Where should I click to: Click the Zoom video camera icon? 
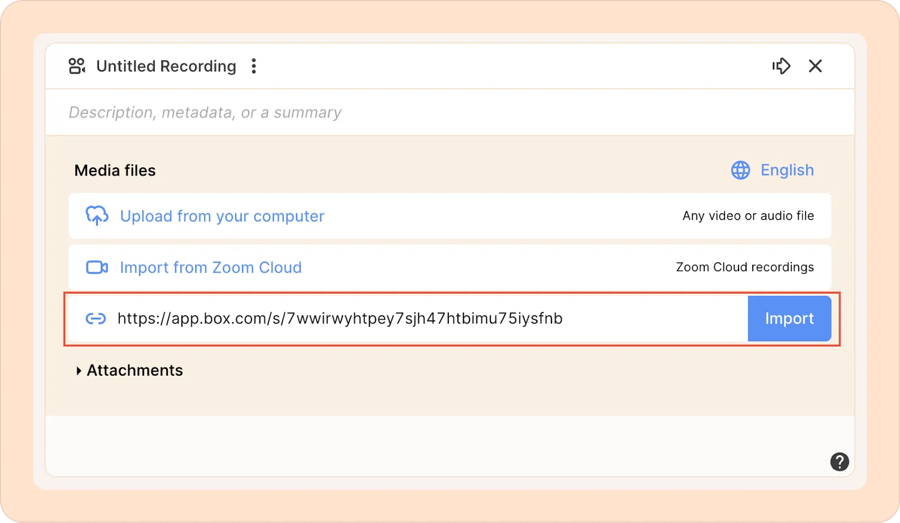coord(97,267)
